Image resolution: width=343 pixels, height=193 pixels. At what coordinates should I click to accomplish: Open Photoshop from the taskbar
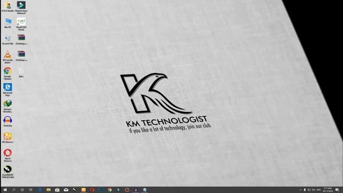101,190
